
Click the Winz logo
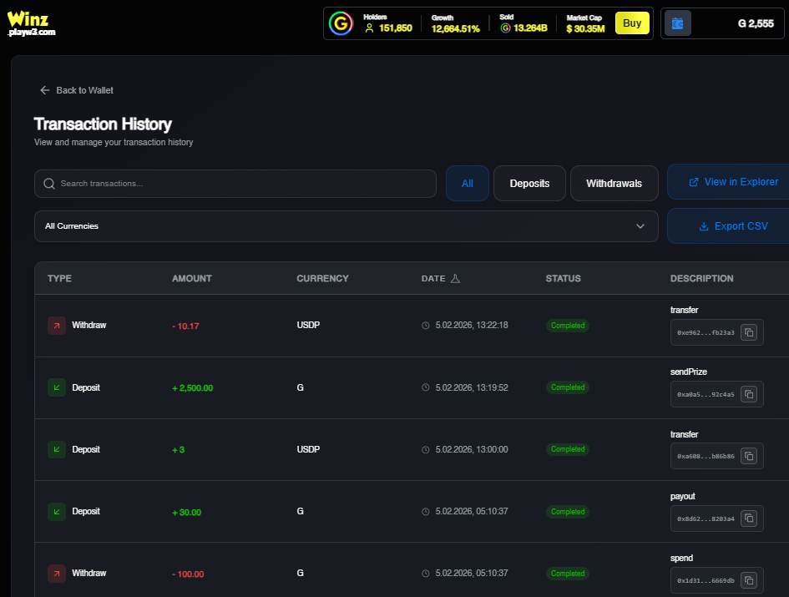pyautogui.click(x=31, y=23)
